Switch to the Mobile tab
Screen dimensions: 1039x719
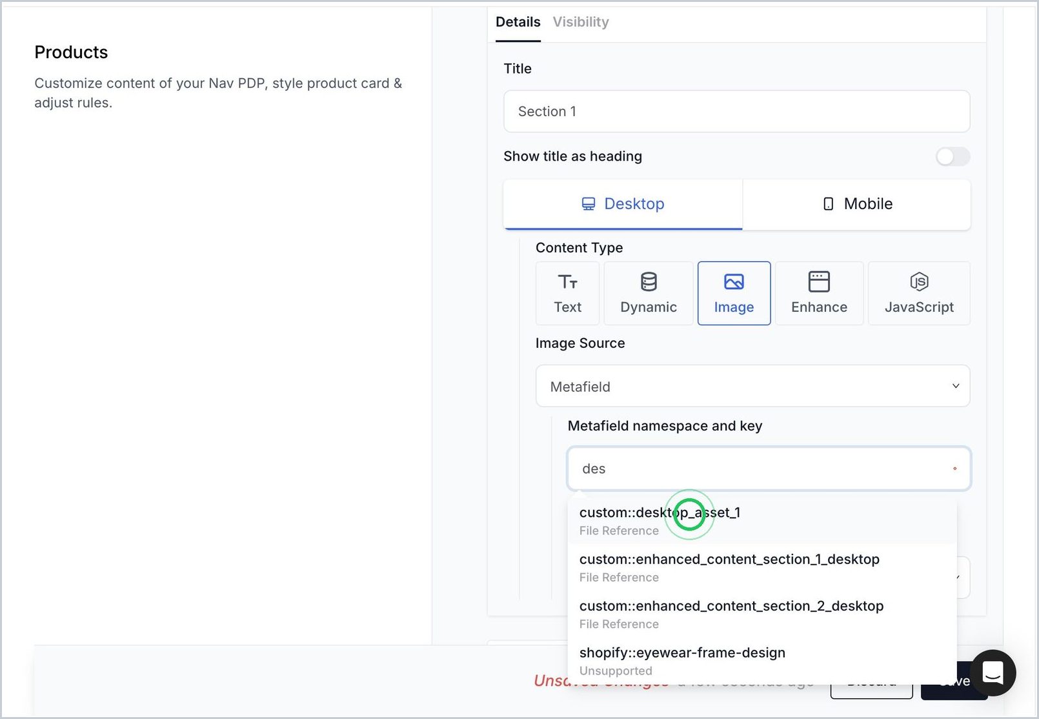pyautogui.click(x=857, y=204)
